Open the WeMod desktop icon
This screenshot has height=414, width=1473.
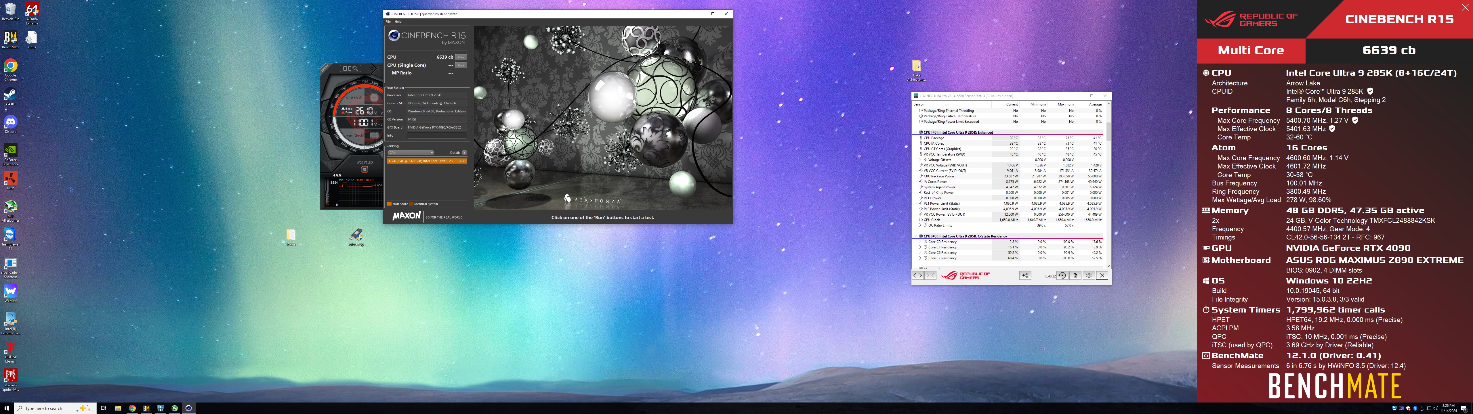tap(10, 293)
